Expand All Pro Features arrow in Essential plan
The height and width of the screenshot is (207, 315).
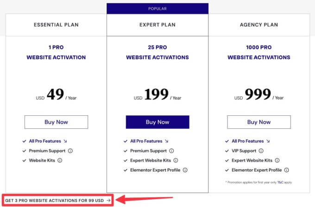pyautogui.click(x=65, y=141)
